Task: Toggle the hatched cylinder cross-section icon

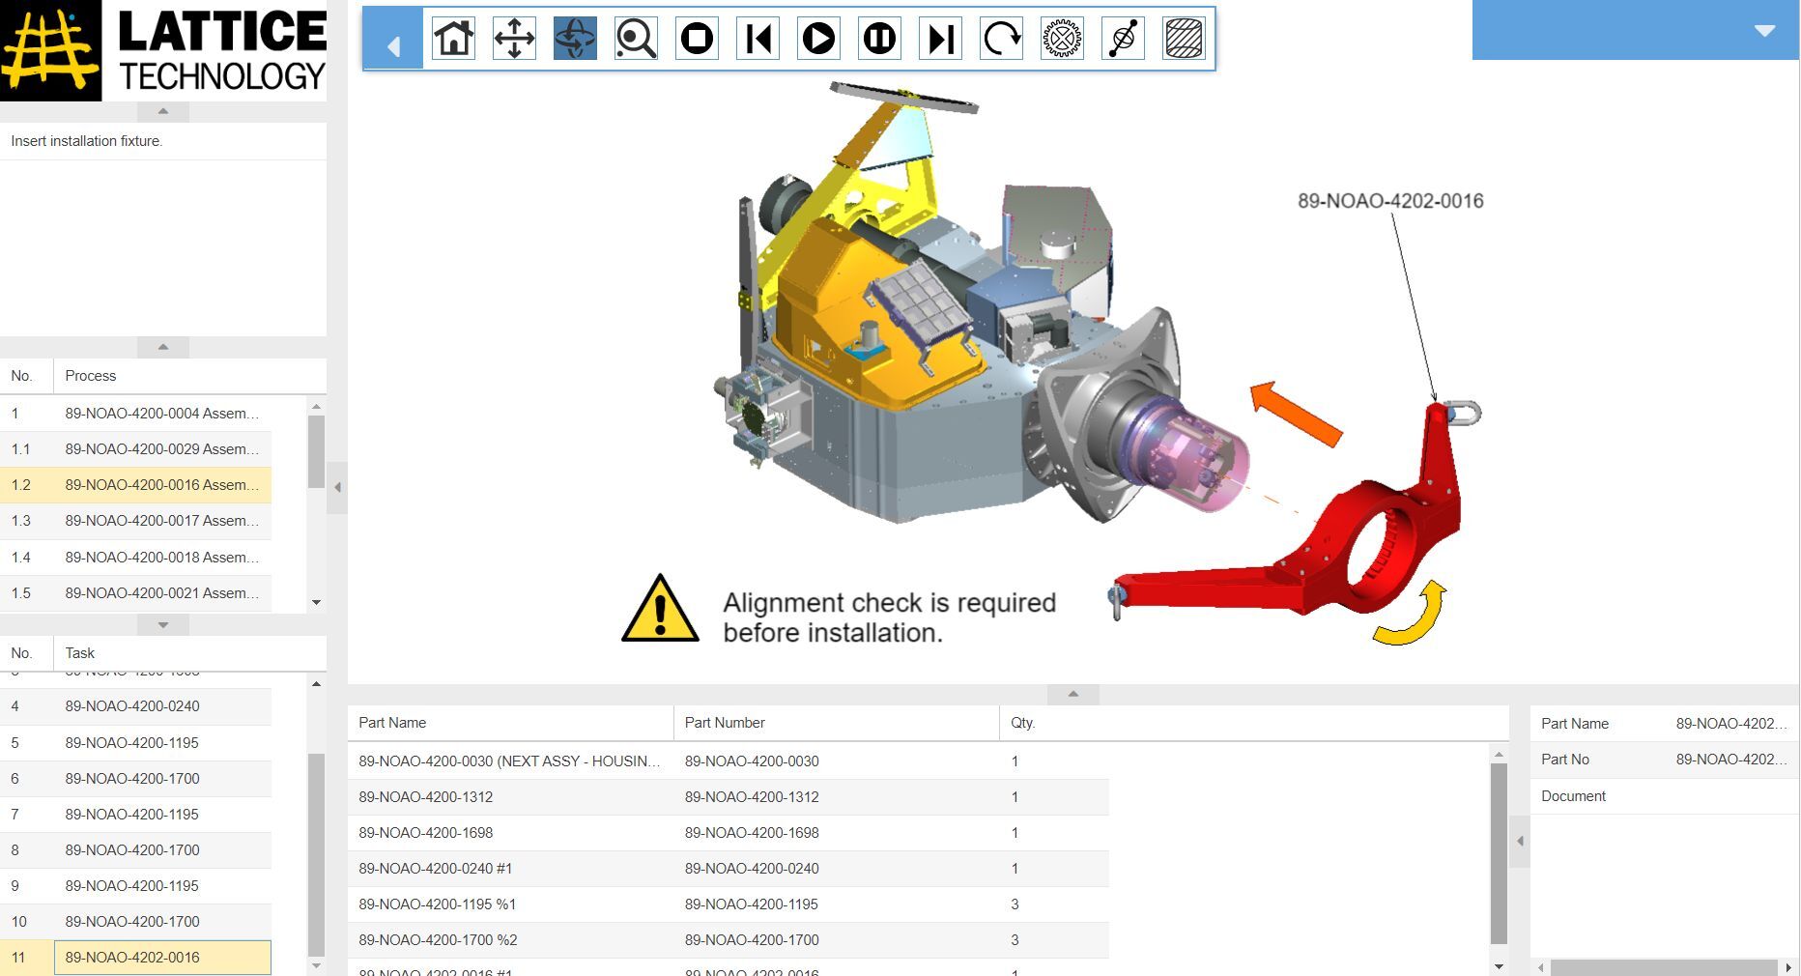Action: (x=1184, y=39)
